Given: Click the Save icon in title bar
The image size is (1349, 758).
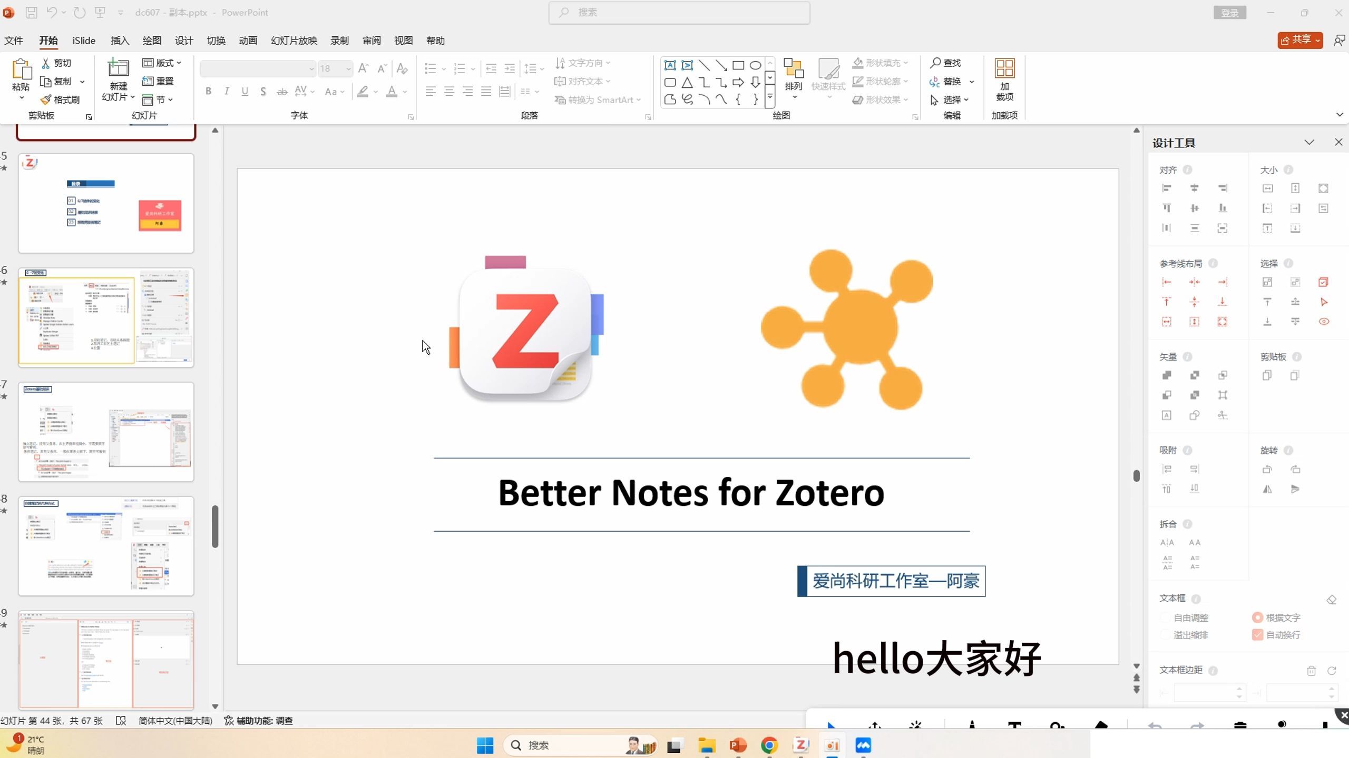Looking at the screenshot, I should [x=32, y=12].
